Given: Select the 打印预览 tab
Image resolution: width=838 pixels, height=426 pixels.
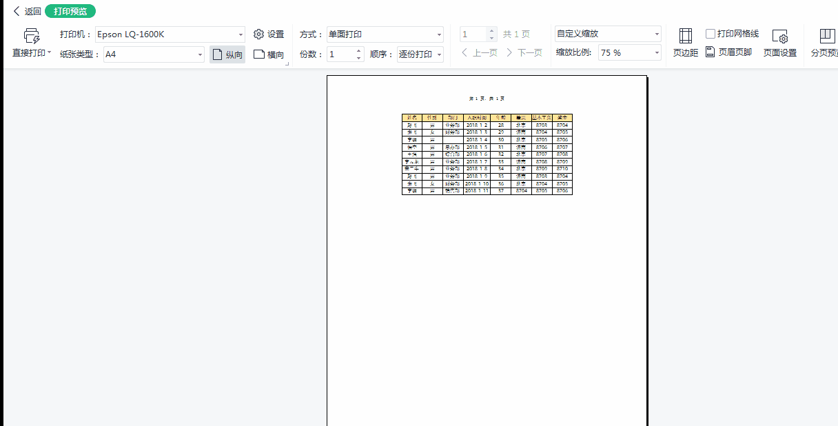Looking at the screenshot, I should click(70, 10).
